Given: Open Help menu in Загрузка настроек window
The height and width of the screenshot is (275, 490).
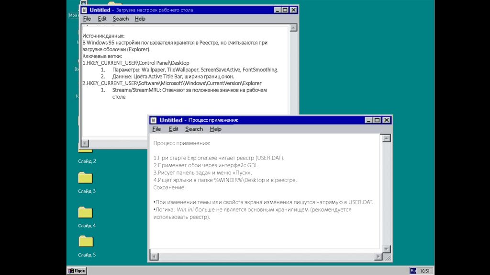Looking at the screenshot, I should [140, 19].
